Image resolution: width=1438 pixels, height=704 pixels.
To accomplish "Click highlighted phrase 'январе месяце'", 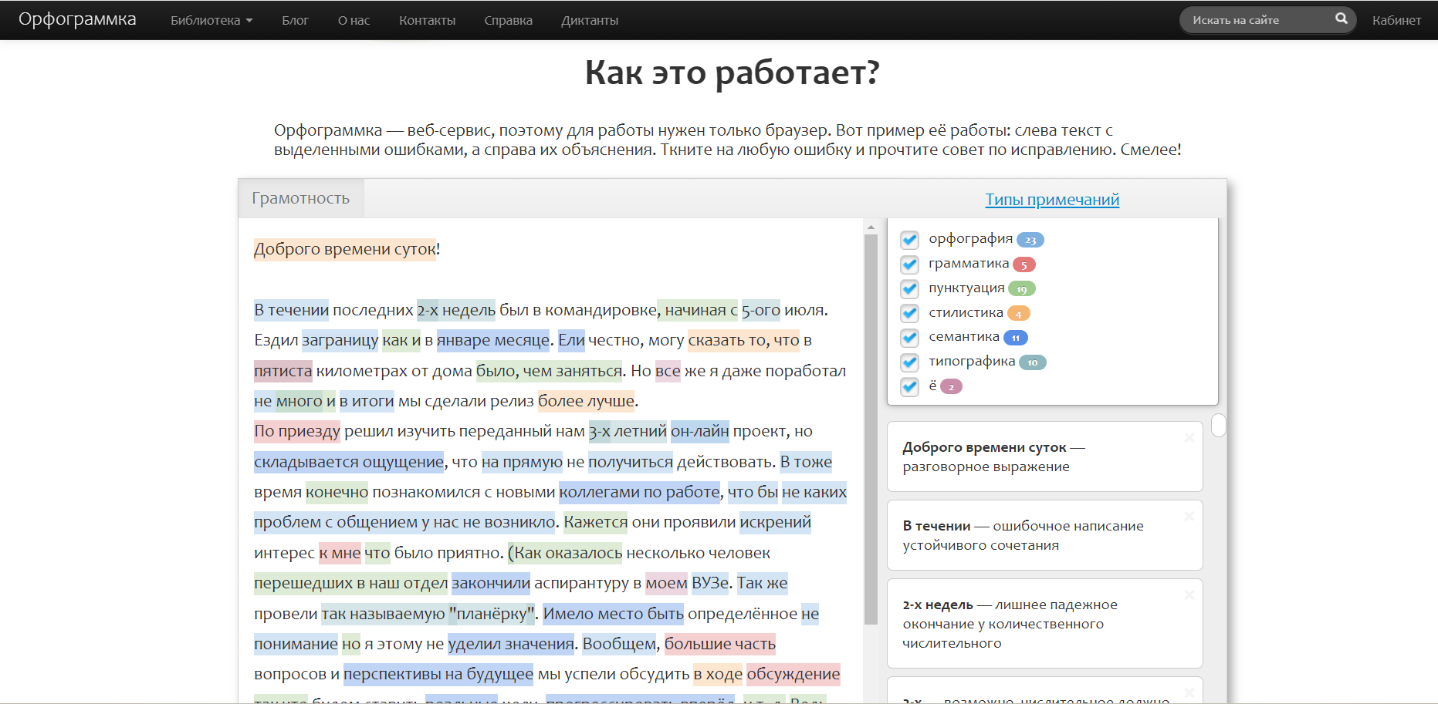I will (x=493, y=340).
